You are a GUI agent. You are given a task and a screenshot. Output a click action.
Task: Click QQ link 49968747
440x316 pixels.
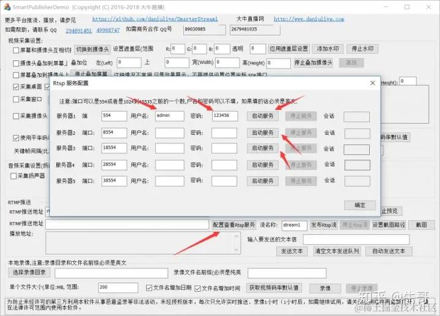tap(108, 30)
